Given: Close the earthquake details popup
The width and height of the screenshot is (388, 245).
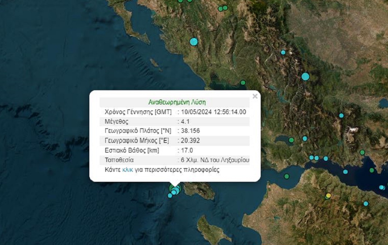Looking at the screenshot, I should 255,96.
